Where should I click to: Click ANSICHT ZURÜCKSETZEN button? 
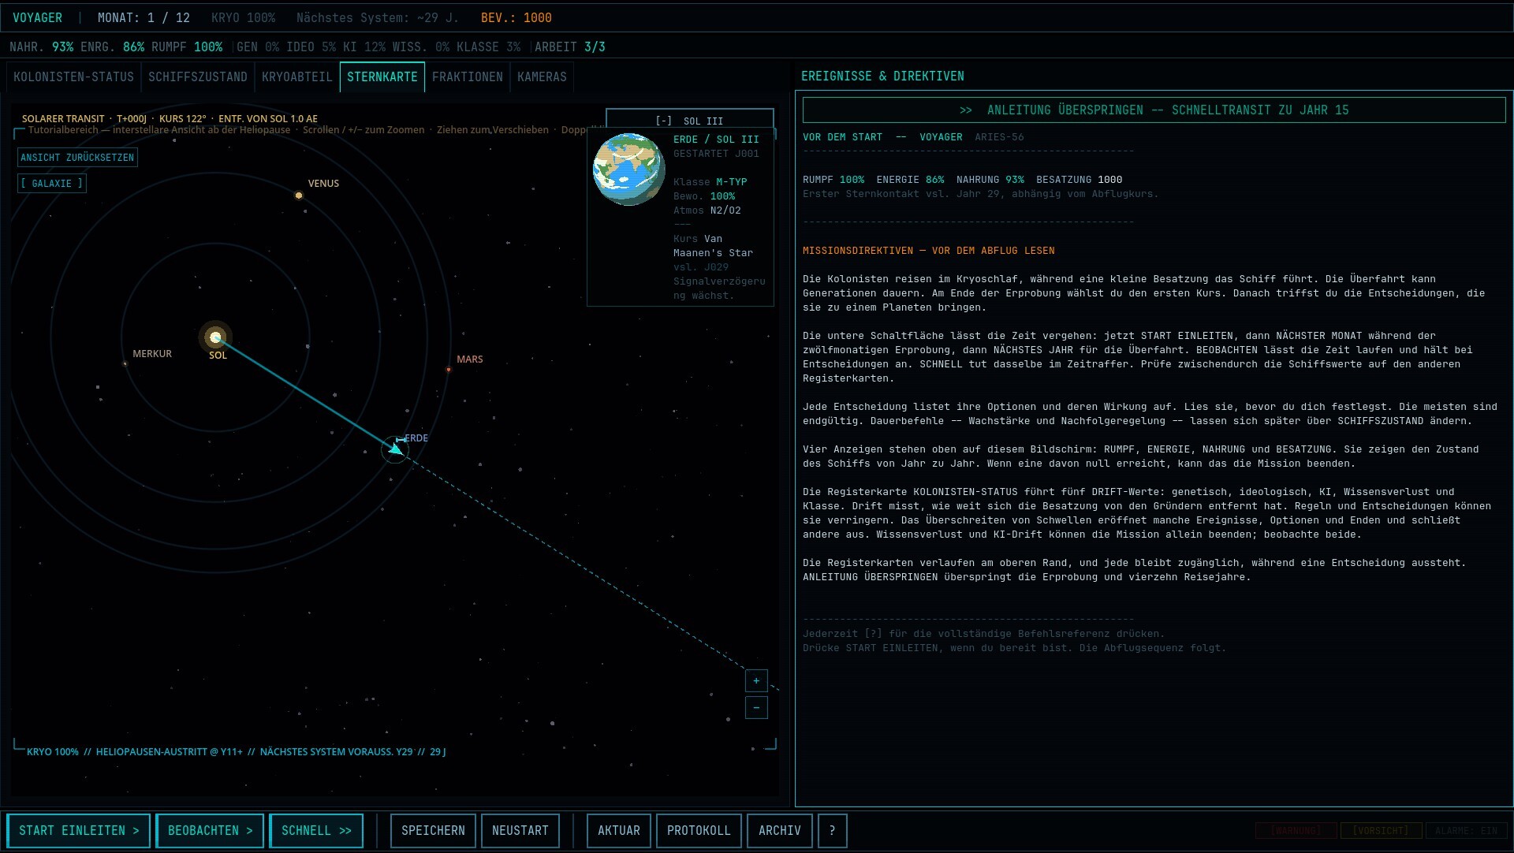[77, 157]
